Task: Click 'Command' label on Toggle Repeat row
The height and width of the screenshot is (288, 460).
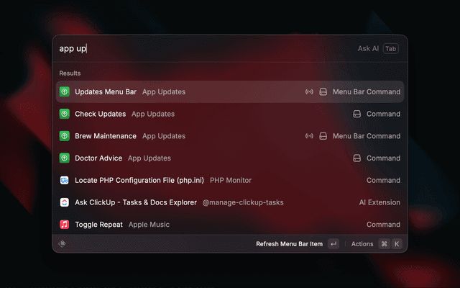Action: [383, 225]
